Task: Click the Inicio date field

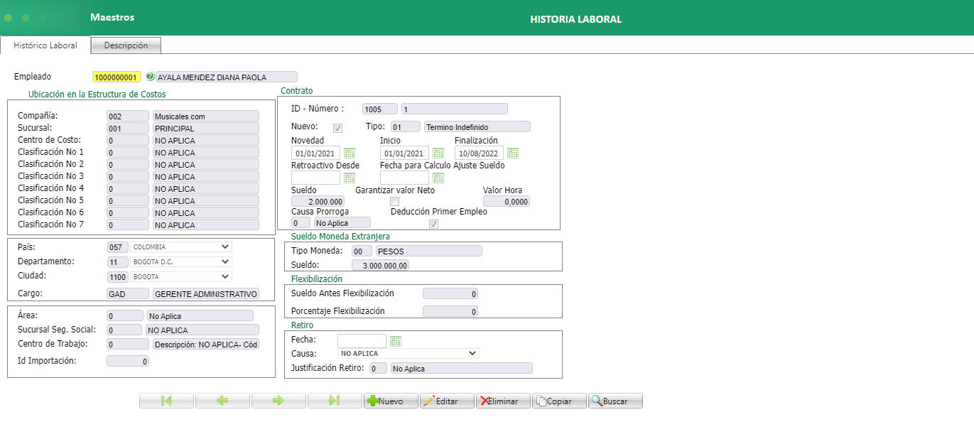Action: tap(404, 153)
